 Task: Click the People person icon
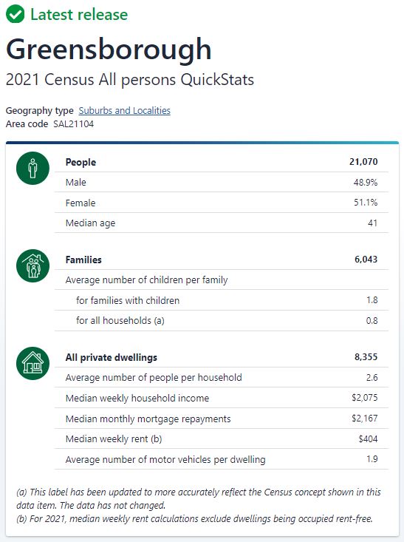(x=32, y=168)
